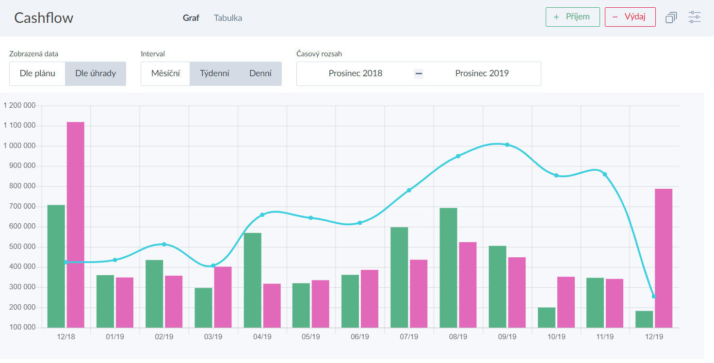The height and width of the screenshot is (363, 714).
Task: Switch to the Tabulka tab
Action: click(x=228, y=18)
